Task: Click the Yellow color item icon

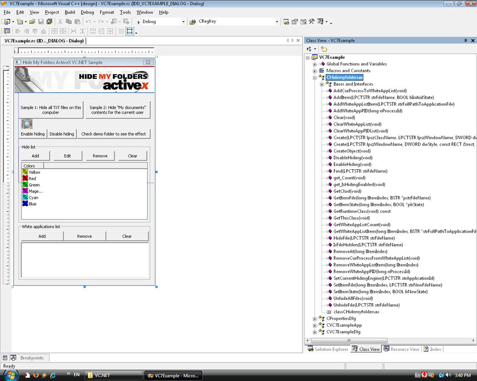Action: [x=25, y=172]
